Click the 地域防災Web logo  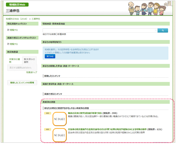point(17,5)
